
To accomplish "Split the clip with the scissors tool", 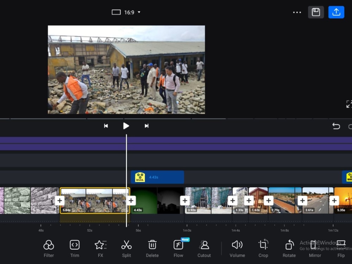I will pos(126,249).
